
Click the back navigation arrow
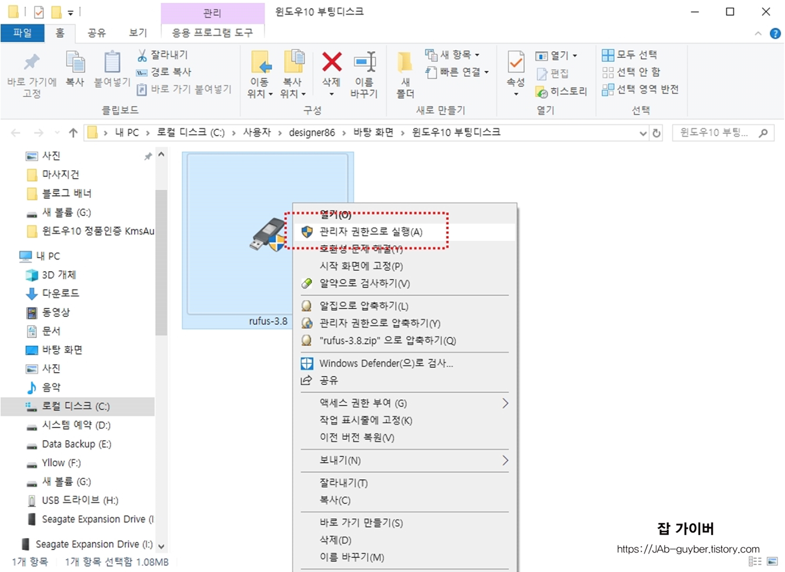[x=16, y=133]
